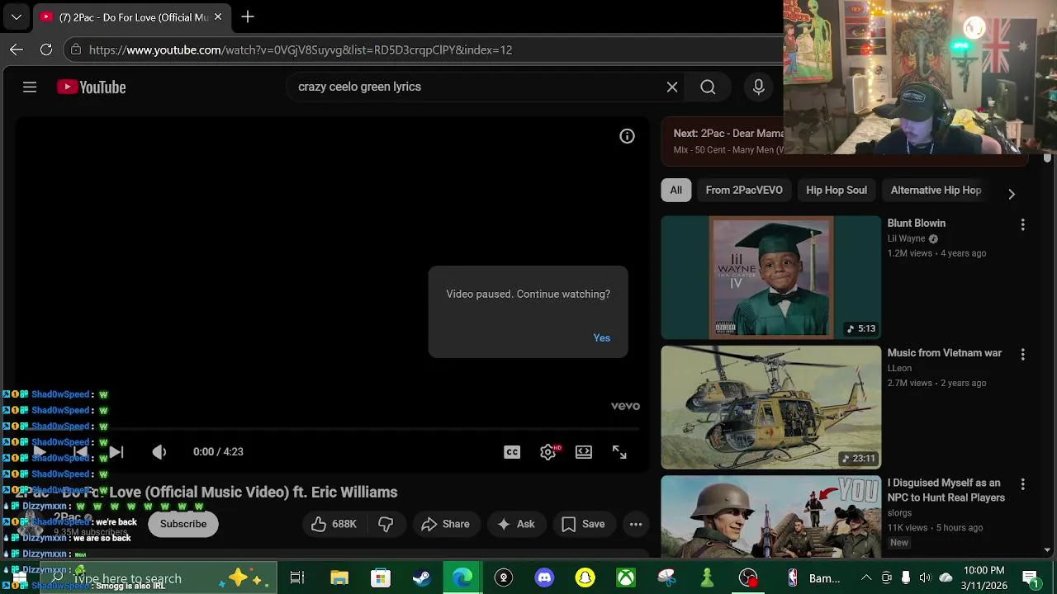The image size is (1057, 594).
Task: Switch player to theater mode
Action: pos(584,451)
